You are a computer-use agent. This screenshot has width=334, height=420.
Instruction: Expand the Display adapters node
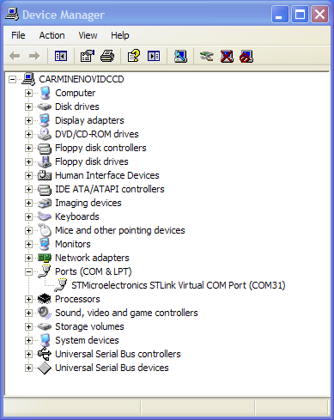(28, 120)
